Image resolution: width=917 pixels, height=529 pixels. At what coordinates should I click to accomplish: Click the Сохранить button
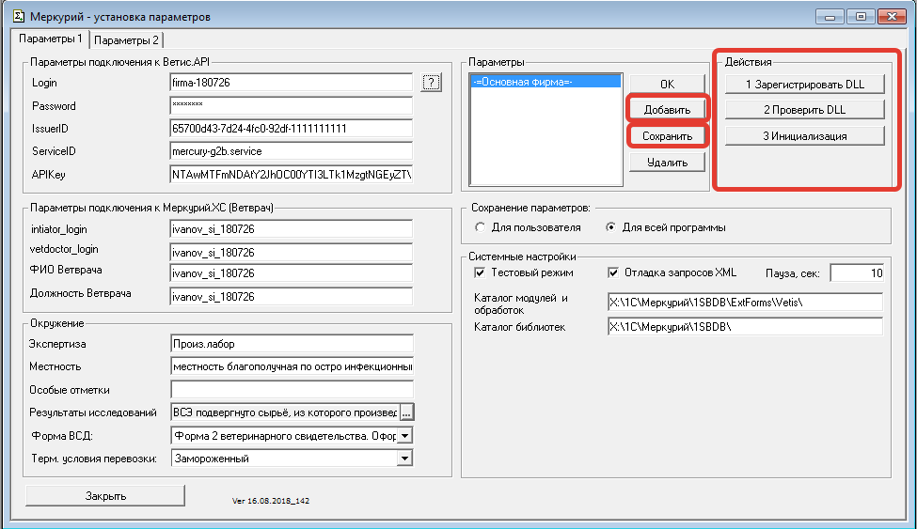pos(667,136)
